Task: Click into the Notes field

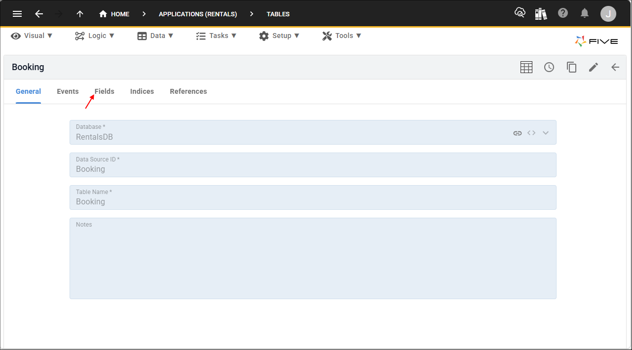Action: click(313, 258)
